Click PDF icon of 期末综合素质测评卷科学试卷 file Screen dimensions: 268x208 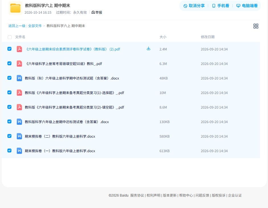[19, 49]
